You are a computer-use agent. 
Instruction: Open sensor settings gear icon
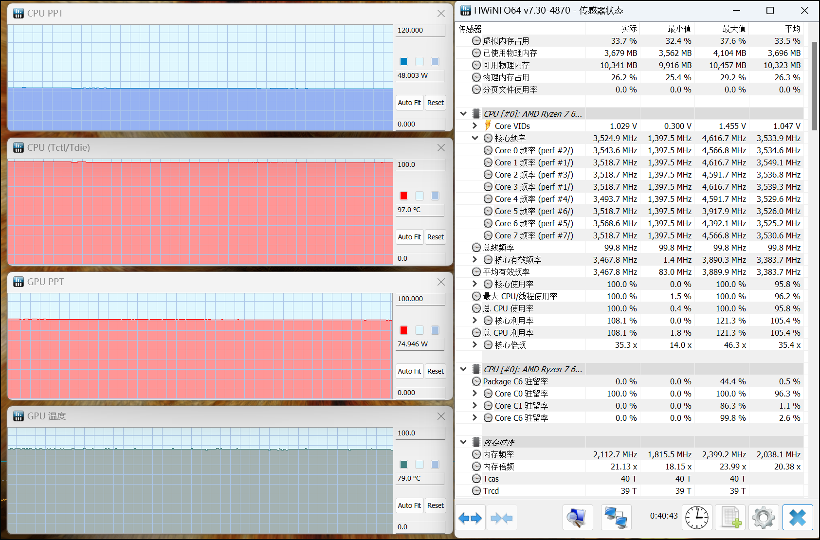point(763,517)
